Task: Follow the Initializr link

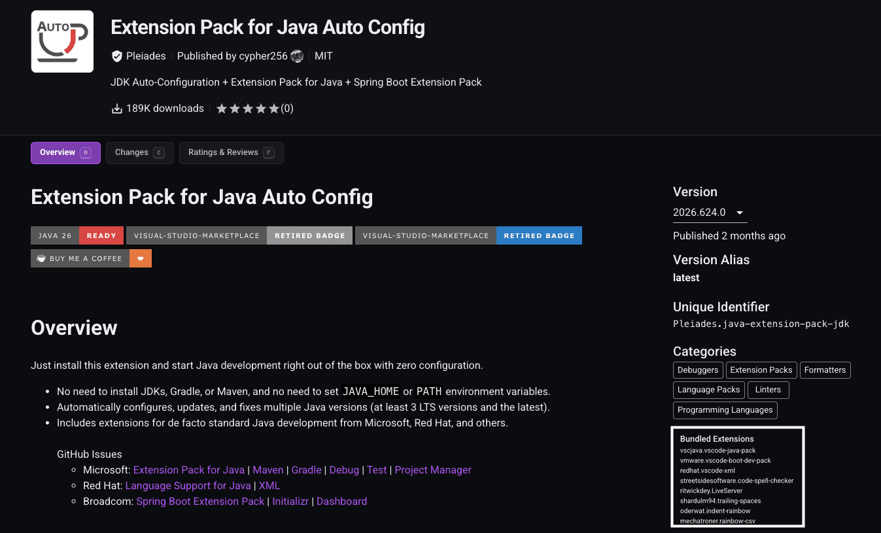Action: (292, 502)
